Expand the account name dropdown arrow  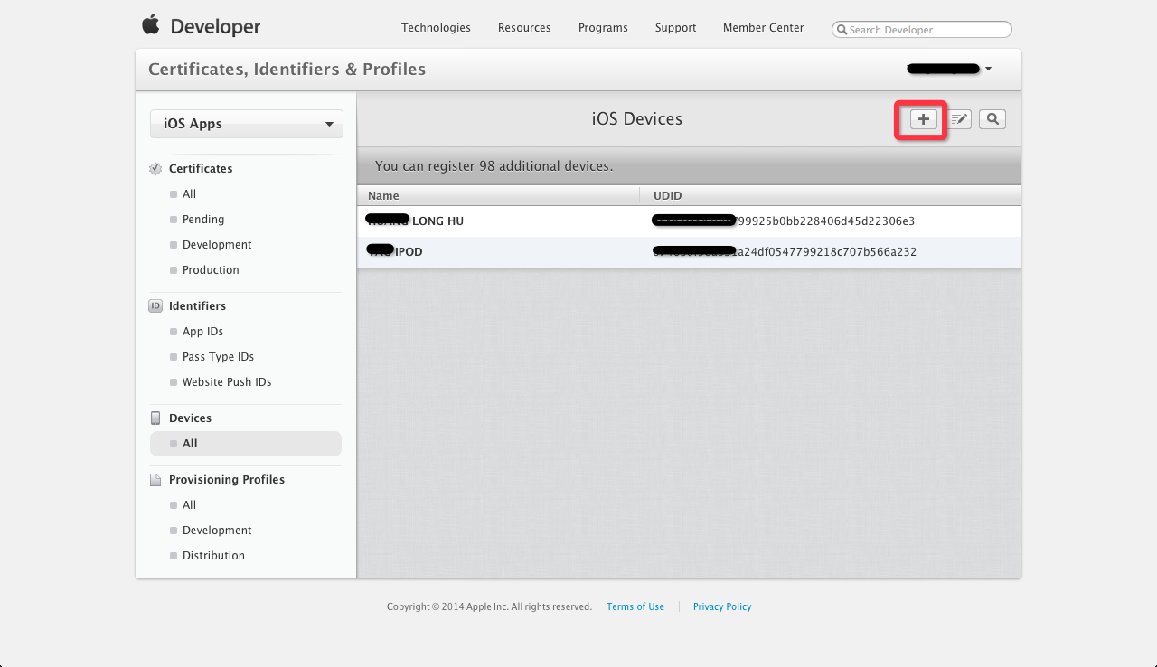988,69
